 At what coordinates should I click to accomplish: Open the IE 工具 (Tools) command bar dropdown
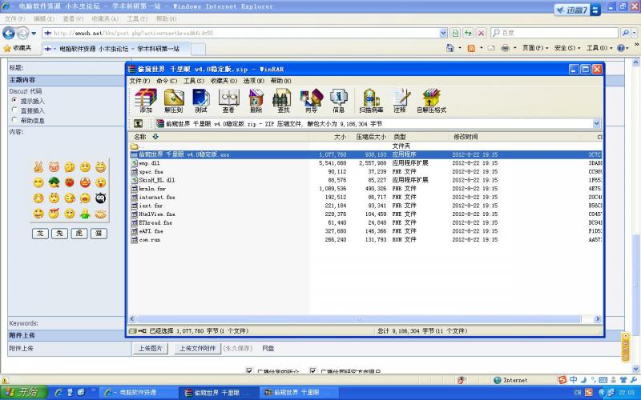599,48
